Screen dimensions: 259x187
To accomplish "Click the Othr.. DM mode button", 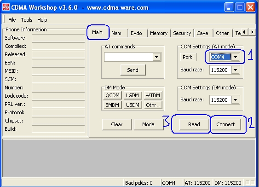I will [x=153, y=105].
